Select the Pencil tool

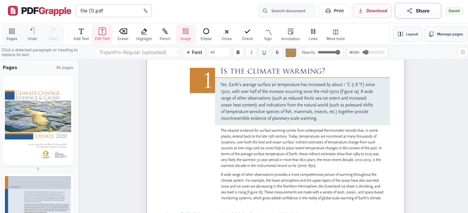click(x=165, y=34)
